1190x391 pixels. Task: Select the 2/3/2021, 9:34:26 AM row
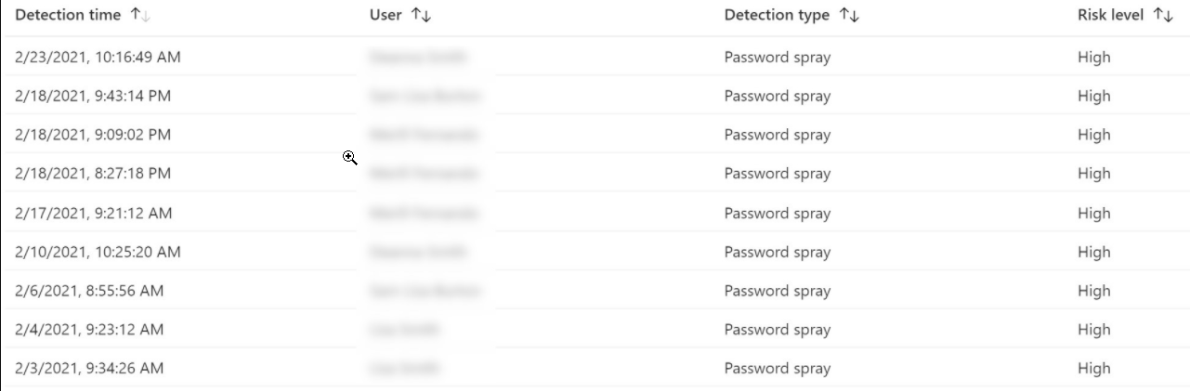(x=89, y=369)
